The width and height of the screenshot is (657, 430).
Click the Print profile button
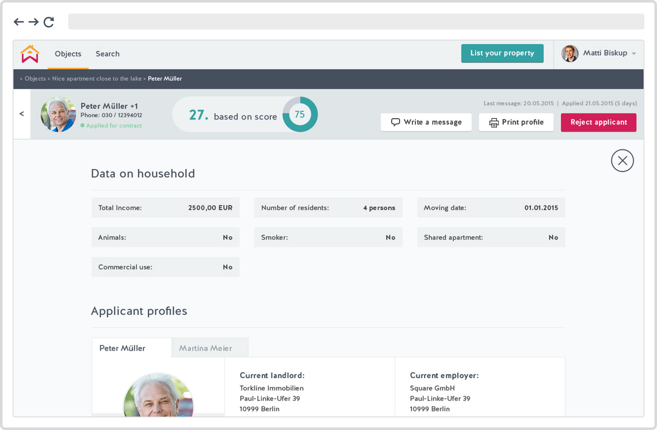(x=516, y=122)
